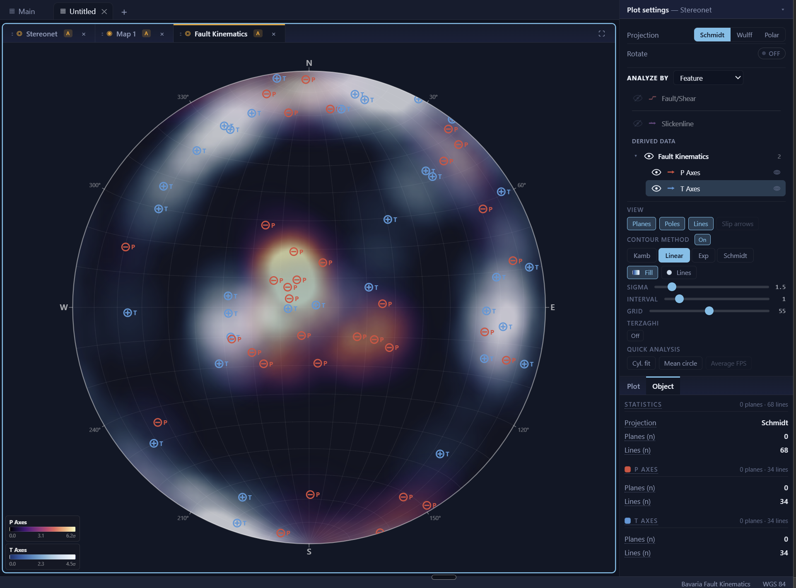The image size is (796, 588).
Task: Add a new tab with plus icon
Action: [x=124, y=12]
